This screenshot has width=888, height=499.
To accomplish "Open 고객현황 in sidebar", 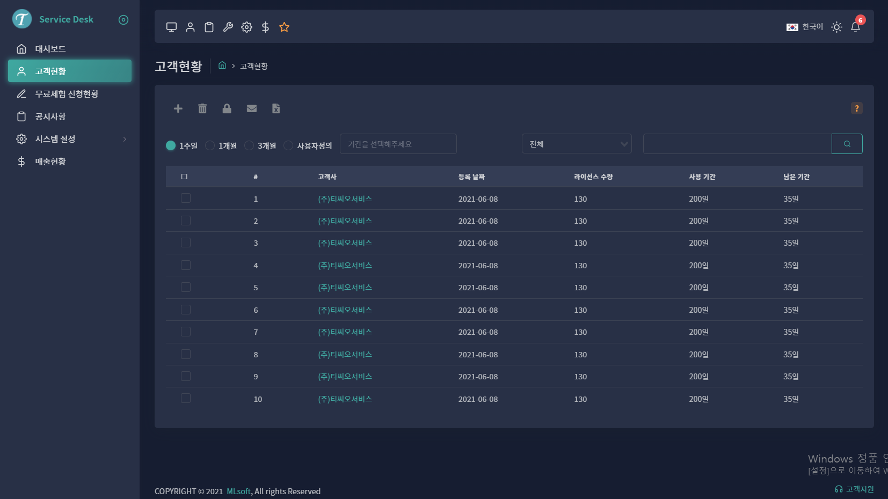I will click(x=70, y=71).
